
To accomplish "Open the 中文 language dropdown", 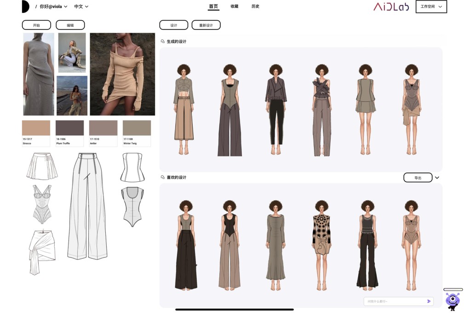I will click(x=78, y=6).
